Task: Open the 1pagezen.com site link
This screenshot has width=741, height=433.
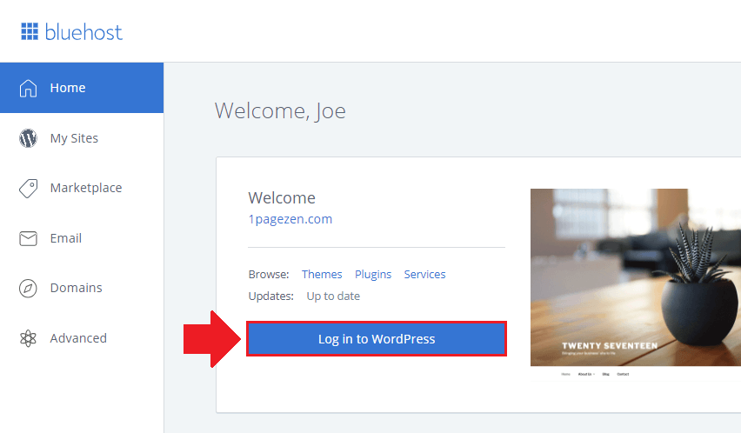Action: point(290,220)
